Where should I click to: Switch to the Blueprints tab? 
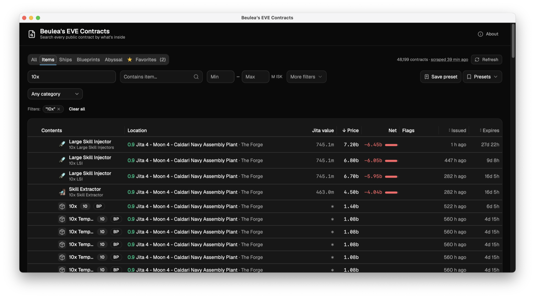pos(88,59)
